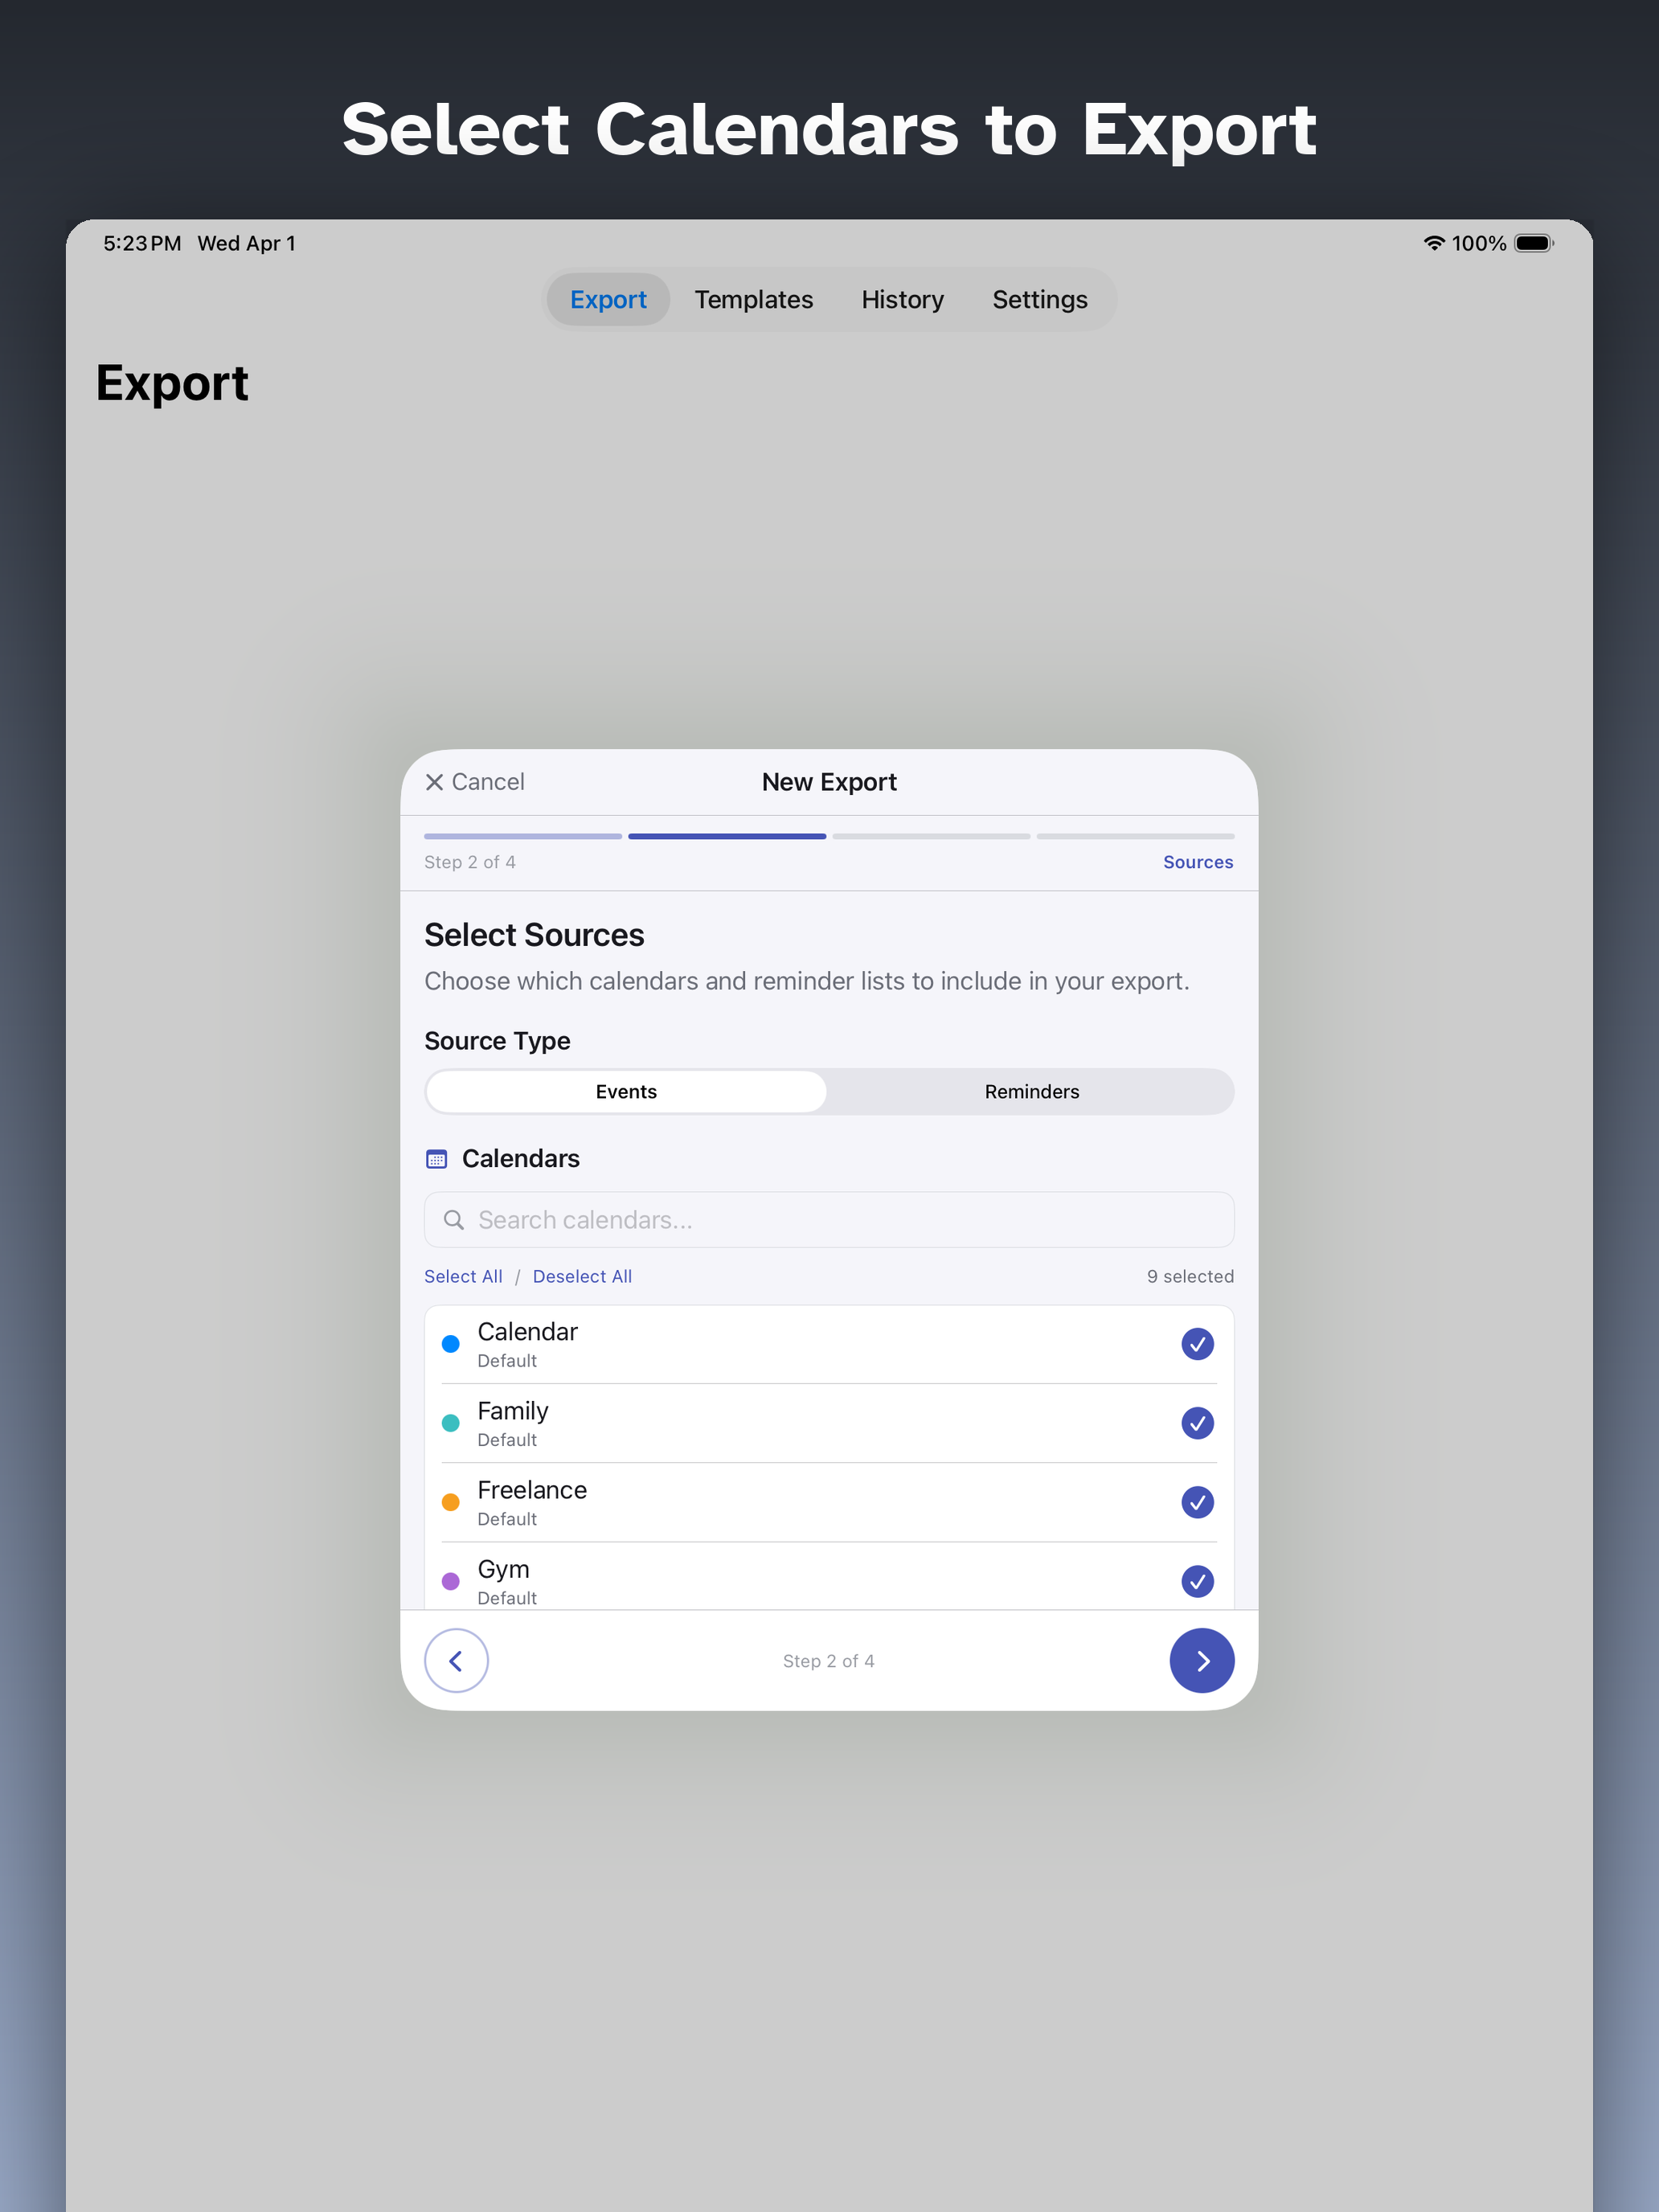
Task: Click the 5:23 PM clock
Action: pos(142,243)
